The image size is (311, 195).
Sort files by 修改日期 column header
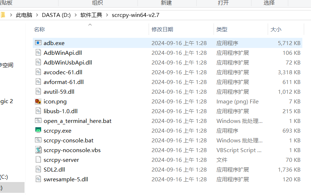pyautogui.click(x=162, y=30)
